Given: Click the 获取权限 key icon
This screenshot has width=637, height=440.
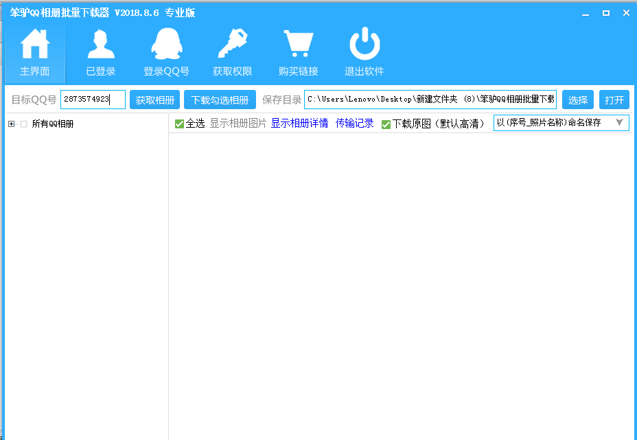Looking at the screenshot, I should 233,43.
